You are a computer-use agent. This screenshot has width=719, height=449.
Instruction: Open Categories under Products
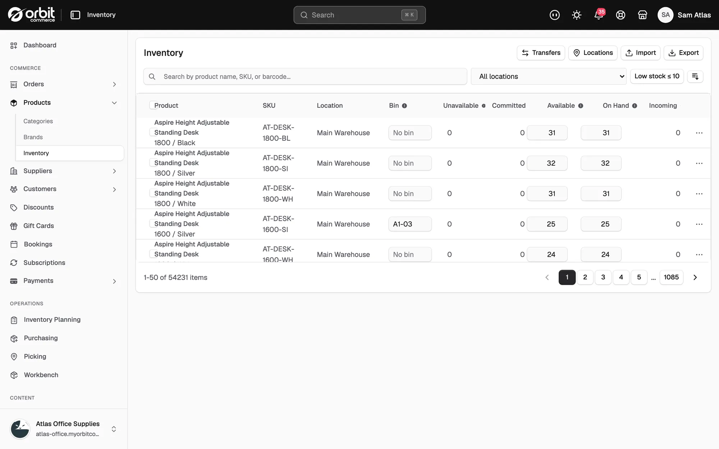point(38,121)
